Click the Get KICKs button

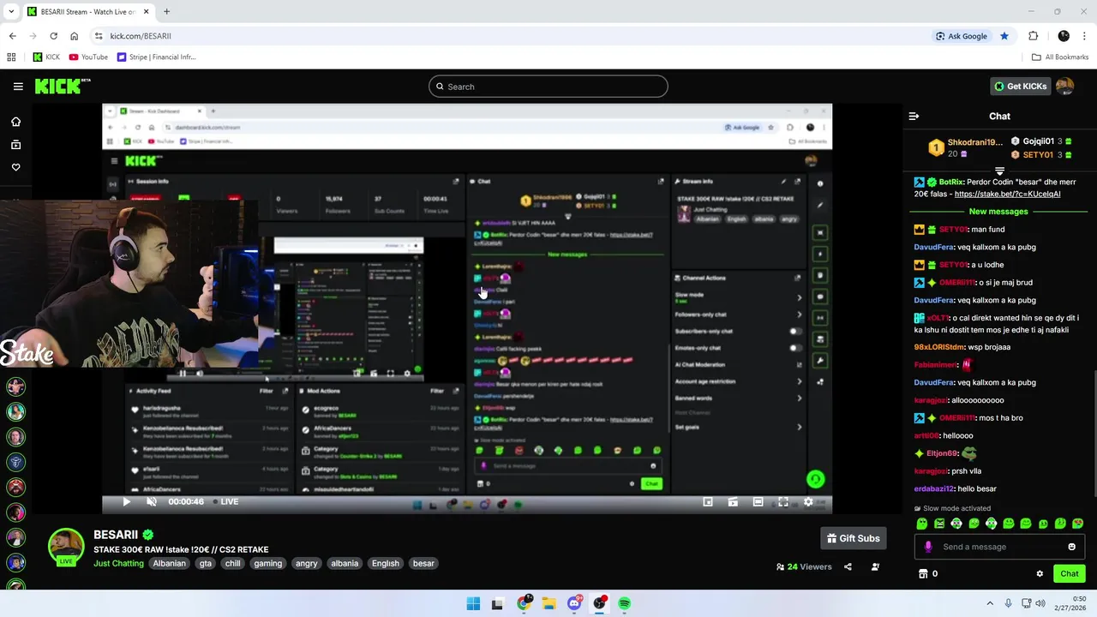(1020, 86)
